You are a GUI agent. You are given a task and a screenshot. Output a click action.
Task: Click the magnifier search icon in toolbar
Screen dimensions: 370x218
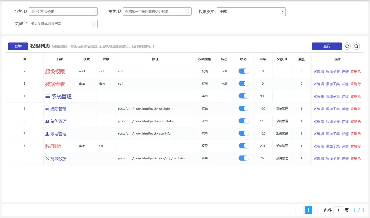pyautogui.click(x=356, y=46)
